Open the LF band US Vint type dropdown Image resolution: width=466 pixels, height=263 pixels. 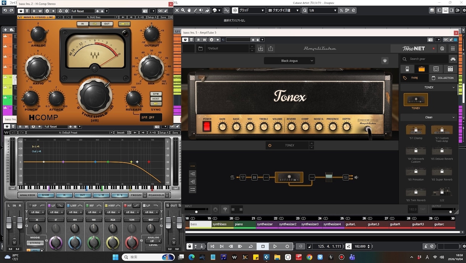pyautogui.click(x=57, y=212)
